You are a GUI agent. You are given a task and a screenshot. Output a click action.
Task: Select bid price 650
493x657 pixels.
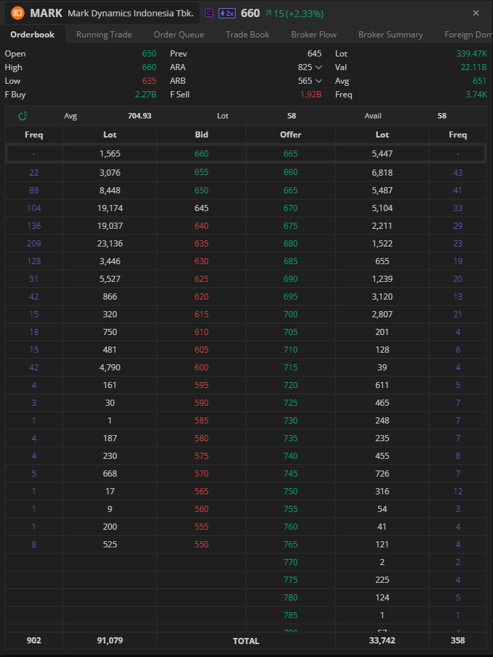coord(202,190)
